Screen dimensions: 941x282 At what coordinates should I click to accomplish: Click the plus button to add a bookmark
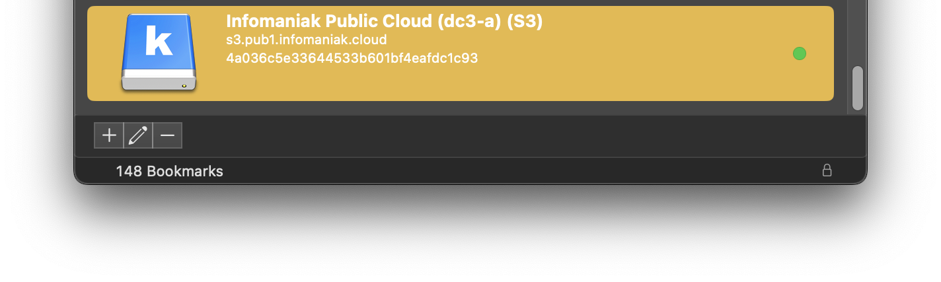[x=109, y=135]
